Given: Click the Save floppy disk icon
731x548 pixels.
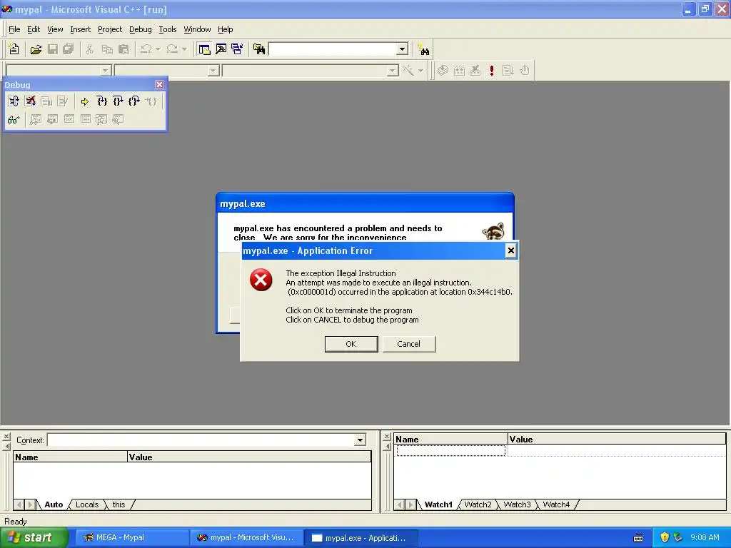Looking at the screenshot, I should tap(53, 49).
